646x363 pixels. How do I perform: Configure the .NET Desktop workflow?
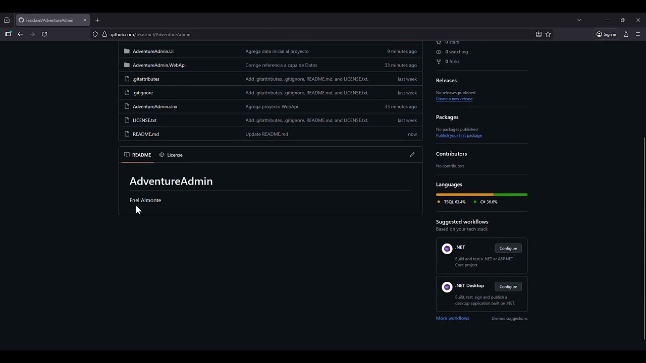(x=508, y=287)
